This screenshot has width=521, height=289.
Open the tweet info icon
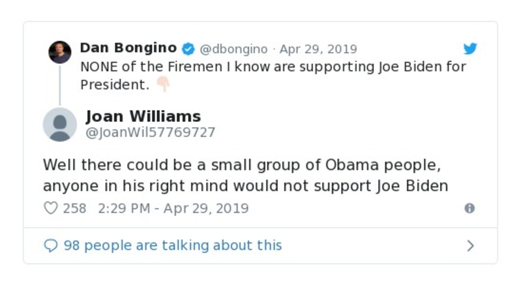469,208
